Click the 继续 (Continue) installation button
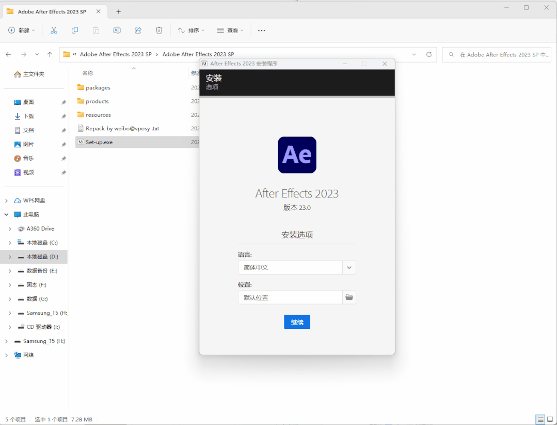Viewport: 557px width, 425px height. pos(297,322)
